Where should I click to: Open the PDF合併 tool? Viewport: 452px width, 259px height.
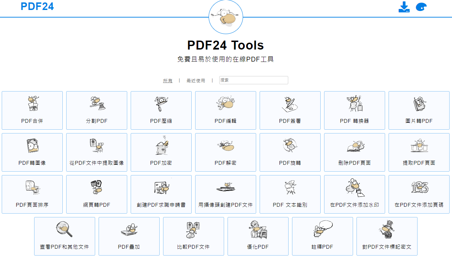pos(32,110)
